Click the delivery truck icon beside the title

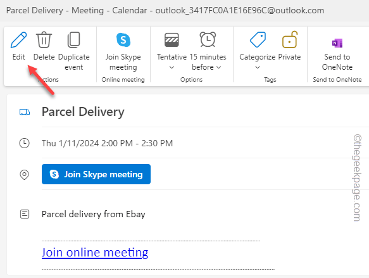25,112
